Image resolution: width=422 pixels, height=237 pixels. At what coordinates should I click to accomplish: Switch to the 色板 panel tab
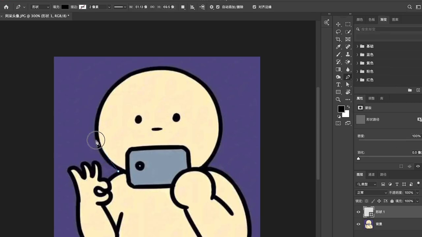coord(372,20)
